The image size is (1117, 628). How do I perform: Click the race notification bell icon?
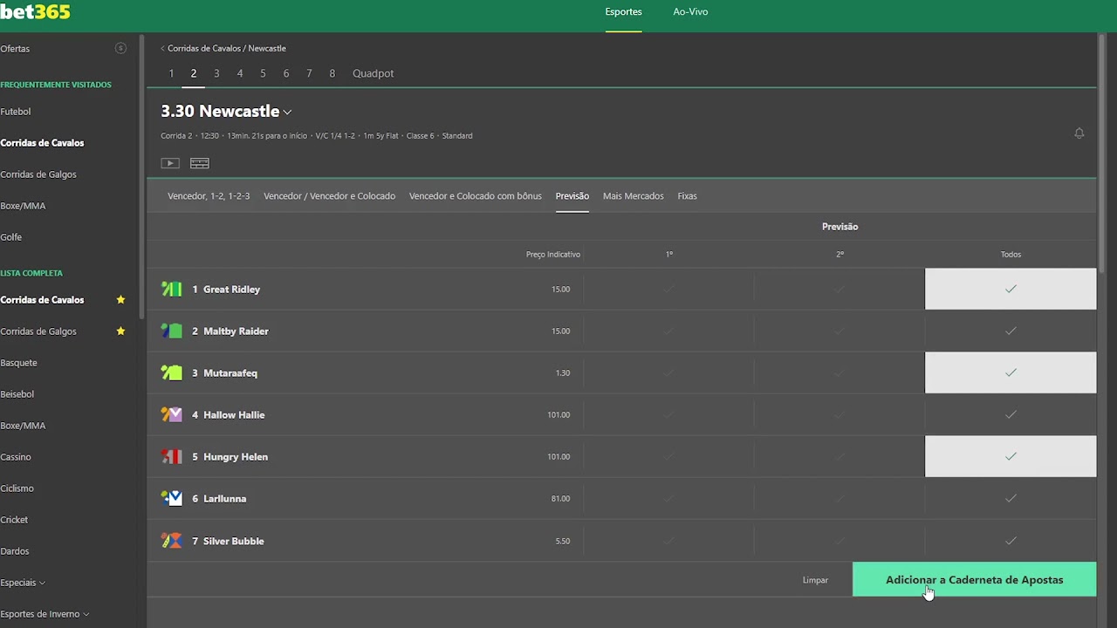click(x=1079, y=133)
